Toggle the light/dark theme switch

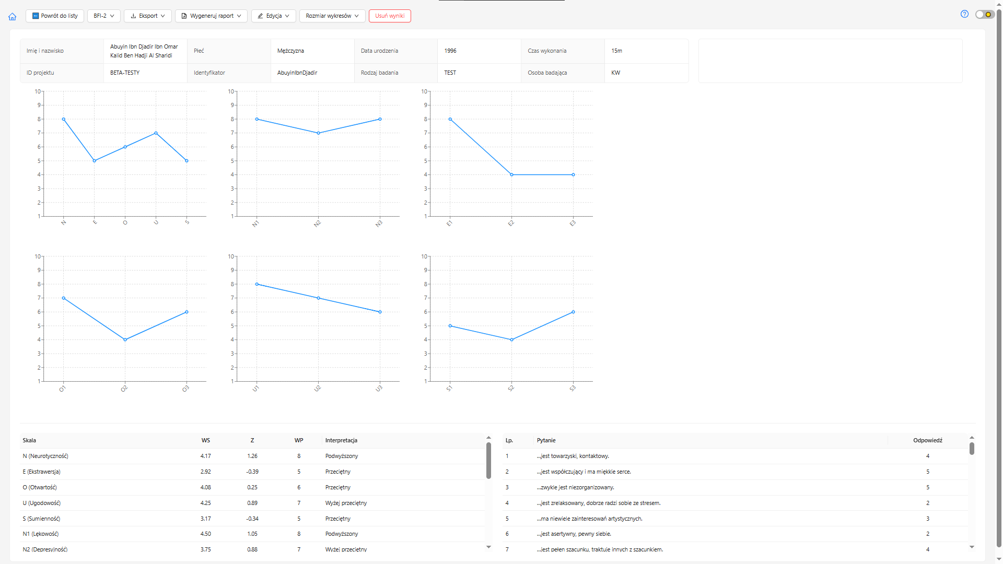point(984,15)
